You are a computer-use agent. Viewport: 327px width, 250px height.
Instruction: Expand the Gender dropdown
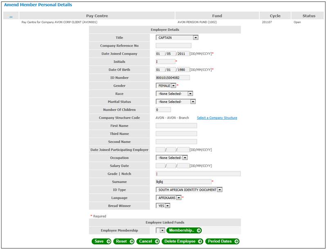click(x=166, y=86)
